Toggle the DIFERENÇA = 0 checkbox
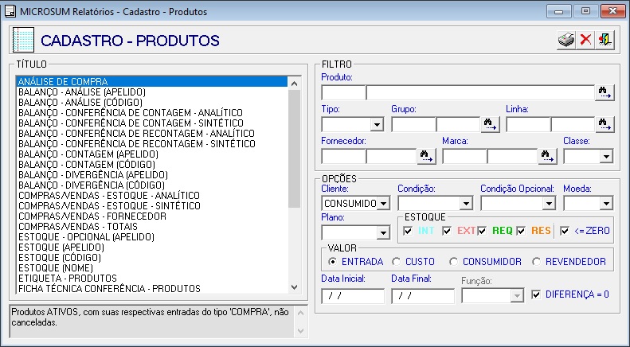The height and width of the screenshot is (347, 630). (536, 294)
